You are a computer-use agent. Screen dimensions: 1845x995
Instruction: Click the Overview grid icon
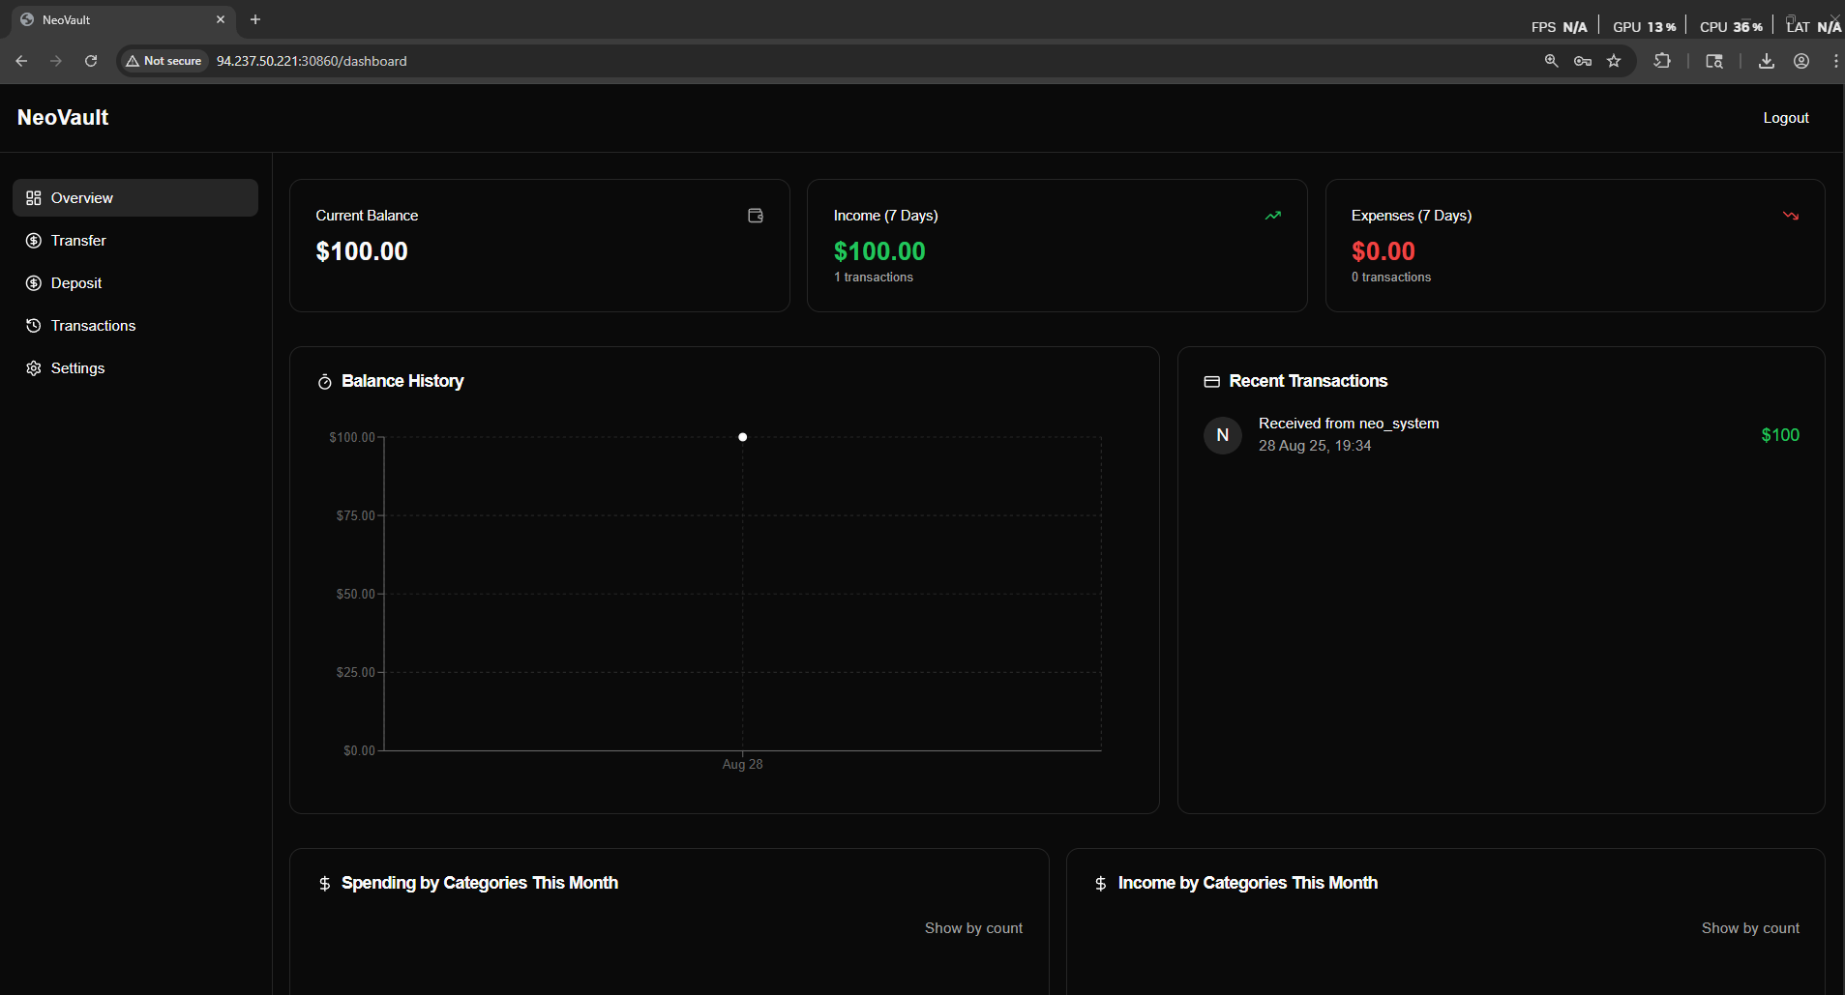tap(34, 197)
